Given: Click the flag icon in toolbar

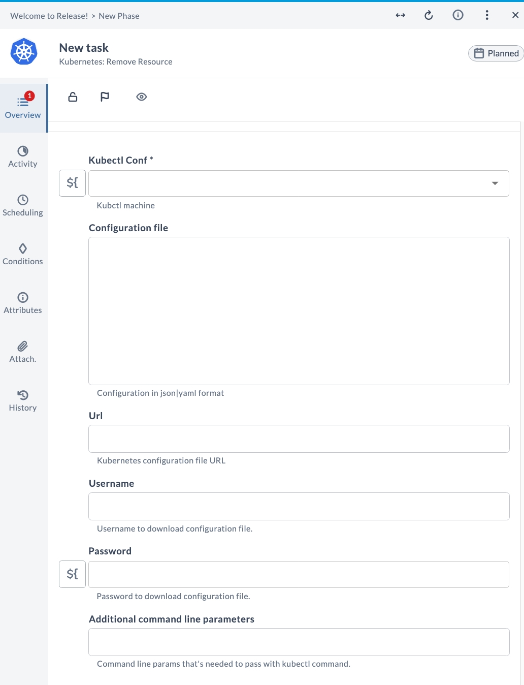Looking at the screenshot, I should click(x=105, y=97).
